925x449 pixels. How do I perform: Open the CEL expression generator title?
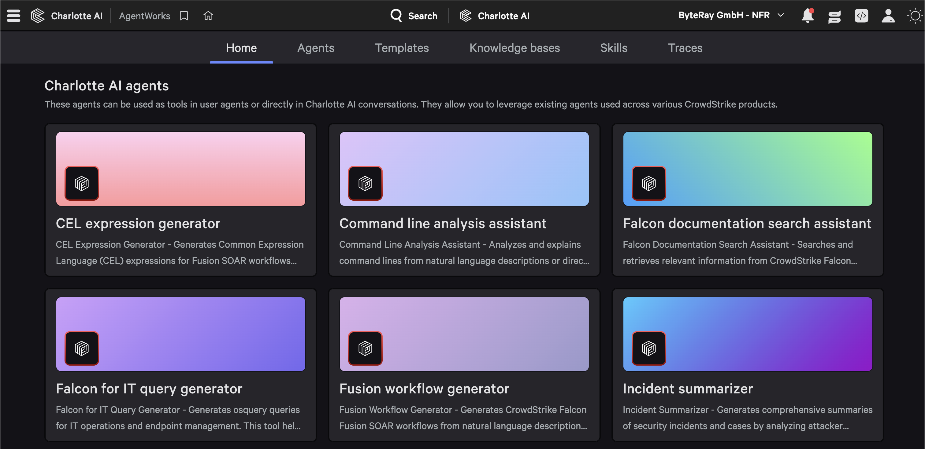138,223
